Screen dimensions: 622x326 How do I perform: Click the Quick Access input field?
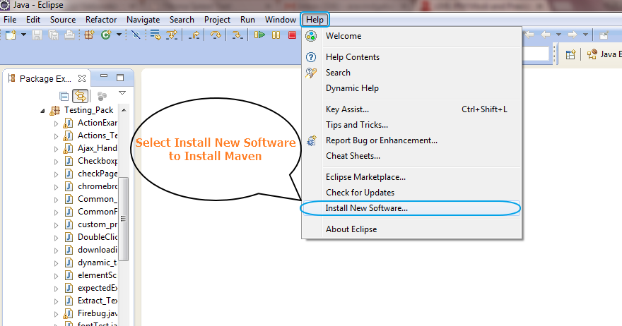click(536, 54)
